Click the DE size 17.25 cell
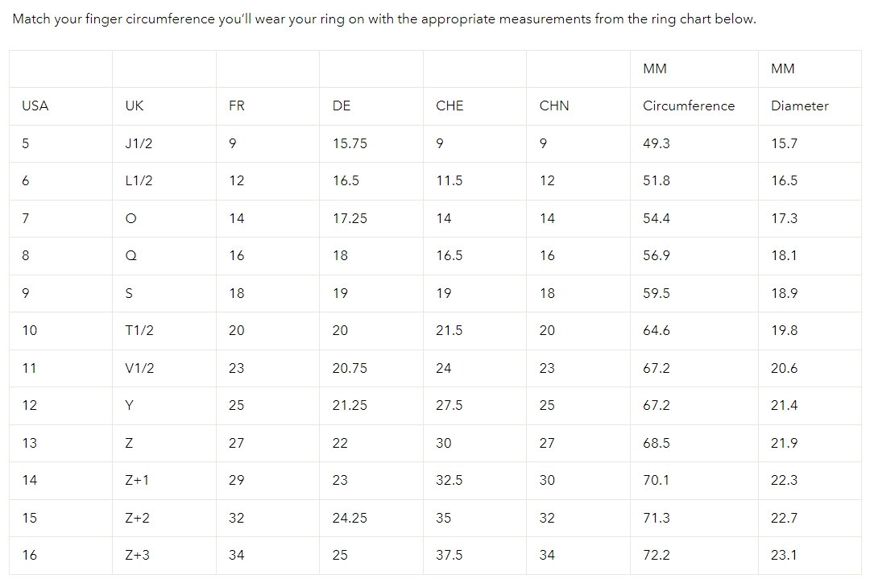This screenshot has height=579, width=874. [x=350, y=218]
